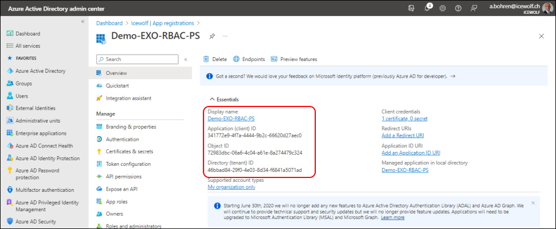Open the '1 certificate, 0 secret' link
This screenshot has height=229, width=556.
click(x=405, y=119)
